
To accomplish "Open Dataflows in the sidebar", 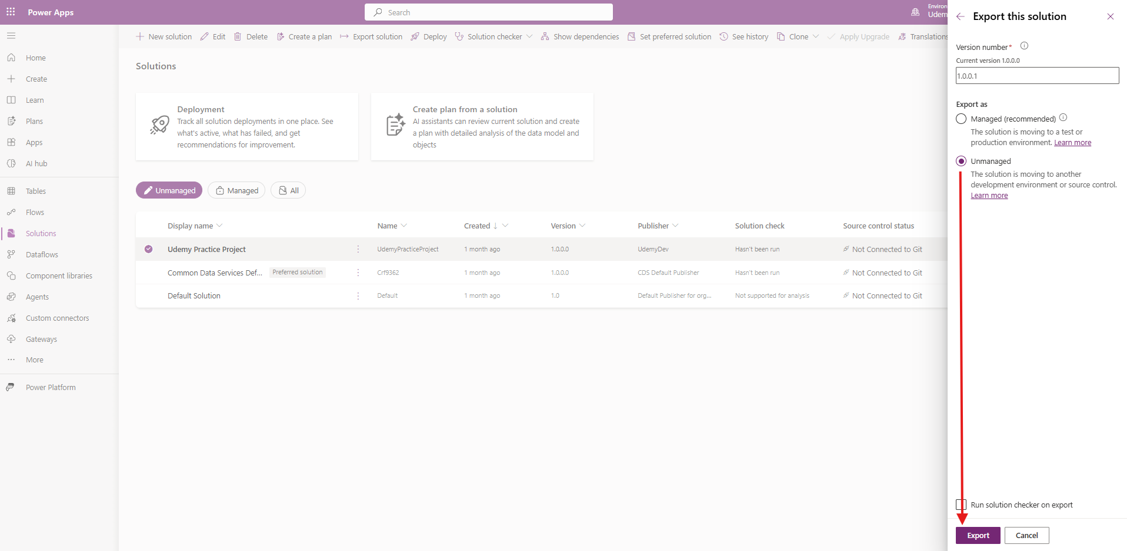I will click(x=42, y=254).
